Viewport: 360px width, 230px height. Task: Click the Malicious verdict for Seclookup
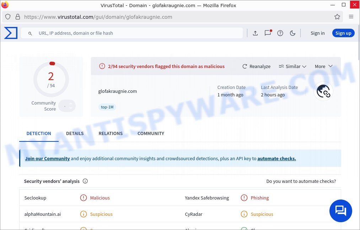100,198
